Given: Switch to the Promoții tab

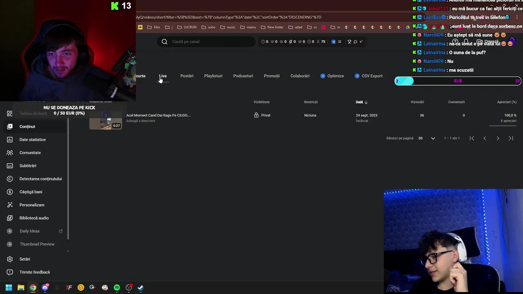Looking at the screenshot, I should tap(272, 76).
